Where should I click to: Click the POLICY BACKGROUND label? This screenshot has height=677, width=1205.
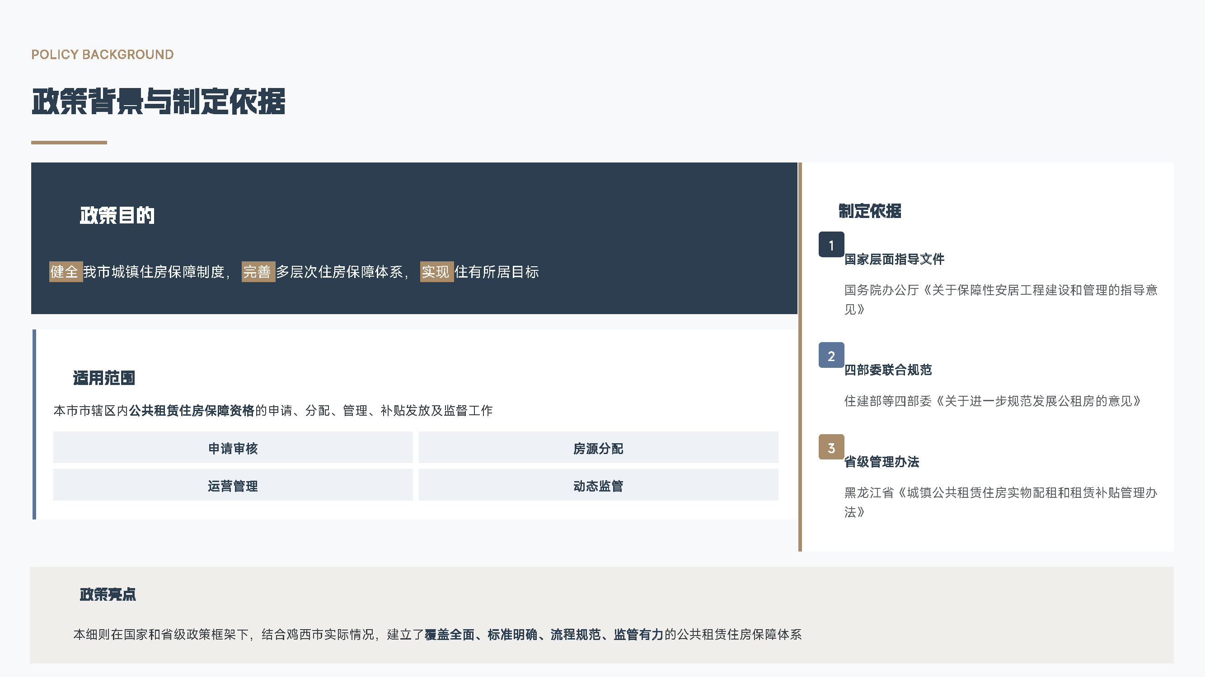click(103, 55)
